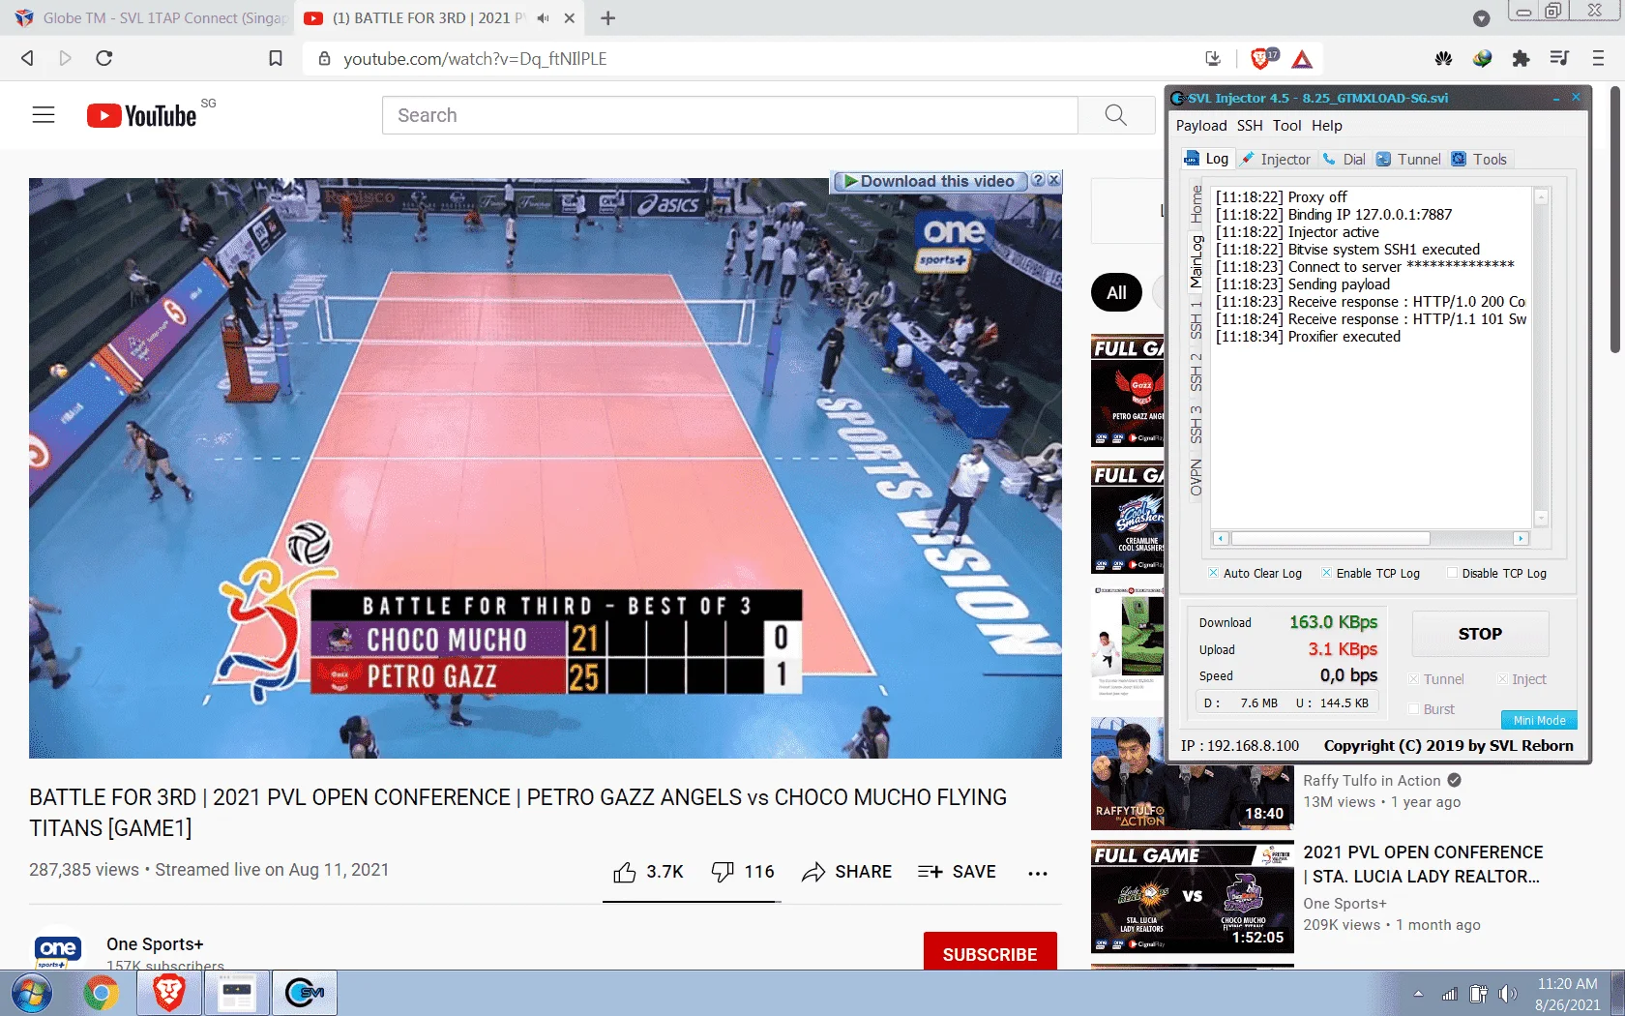Click Download this video button
The width and height of the screenshot is (1625, 1016).
coord(930,181)
